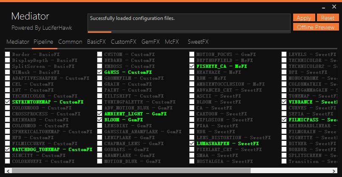The height and width of the screenshot is (177, 342).
Task: Open the Common tab
Action: (70, 42)
